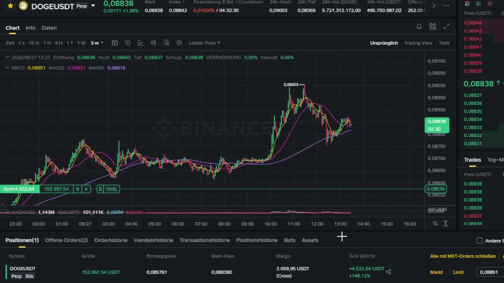
Task: Click the hexagon chart settings icon
Action: coord(179,43)
